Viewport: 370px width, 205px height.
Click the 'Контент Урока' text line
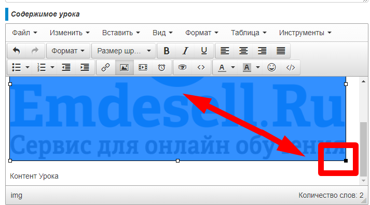point(34,176)
